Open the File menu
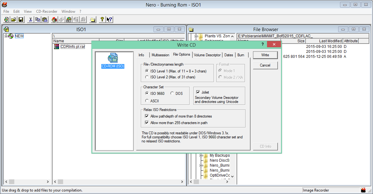The width and height of the screenshot is (373, 194). (x=6, y=12)
